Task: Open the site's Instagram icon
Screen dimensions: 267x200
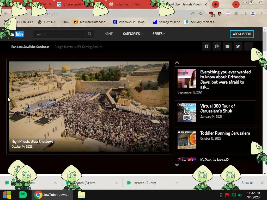Action: pyautogui.click(x=217, y=46)
